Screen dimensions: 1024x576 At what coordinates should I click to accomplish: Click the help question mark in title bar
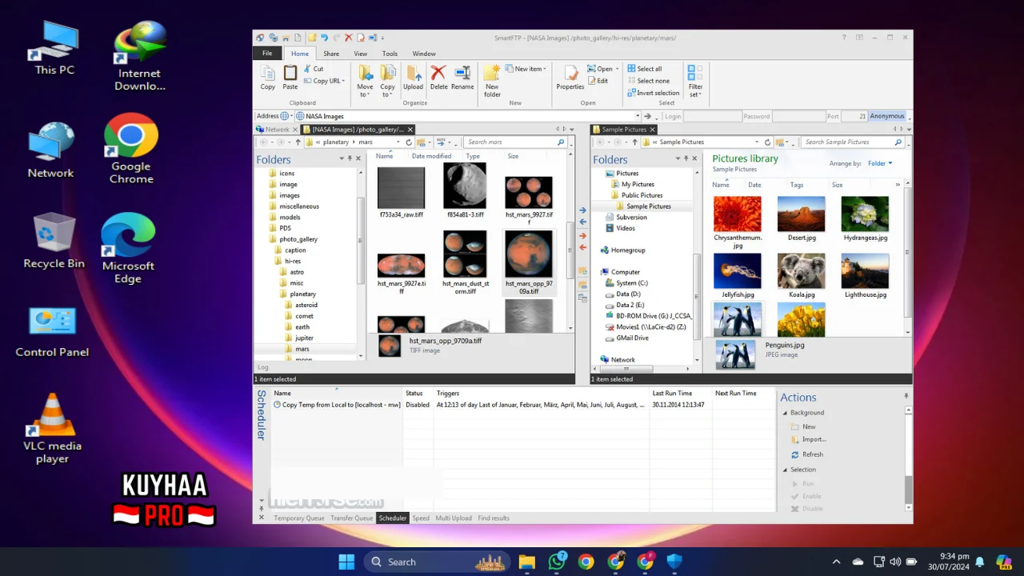[x=843, y=38]
